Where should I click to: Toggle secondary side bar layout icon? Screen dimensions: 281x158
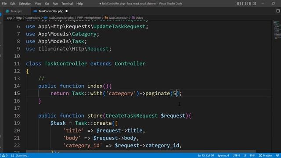[249, 4]
